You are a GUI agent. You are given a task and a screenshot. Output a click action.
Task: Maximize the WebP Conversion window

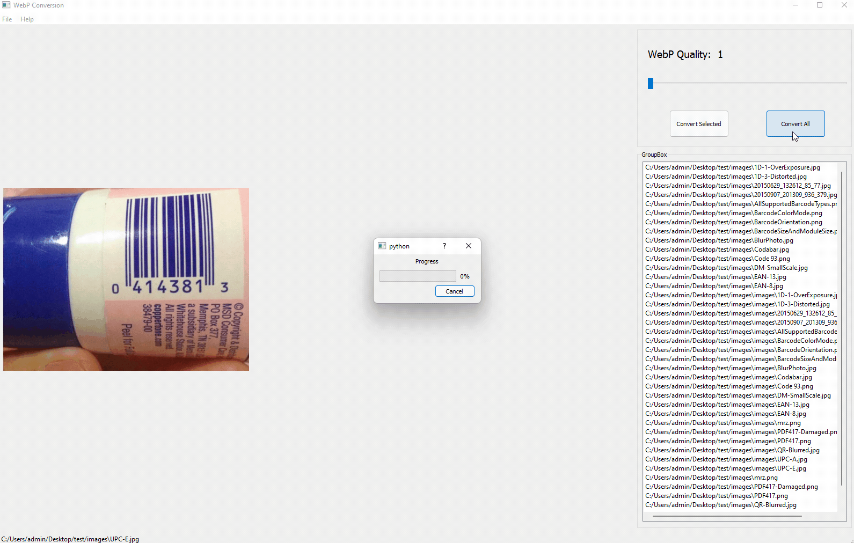[819, 5]
